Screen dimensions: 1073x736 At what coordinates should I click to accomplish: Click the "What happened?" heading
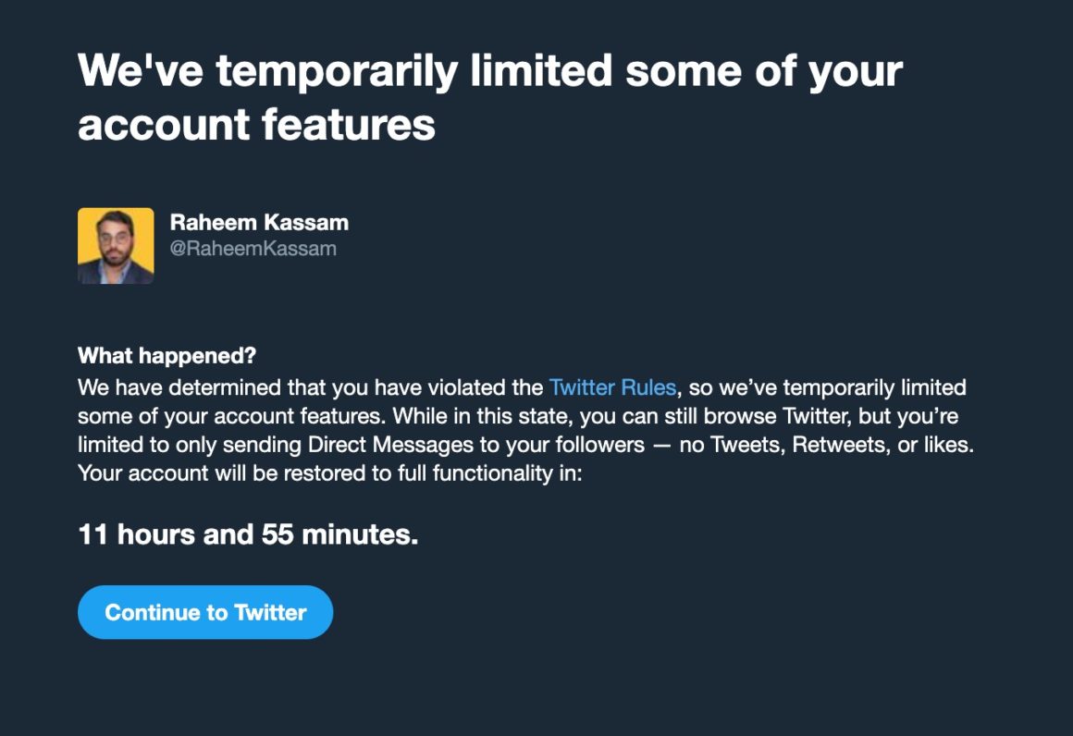tap(166, 356)
